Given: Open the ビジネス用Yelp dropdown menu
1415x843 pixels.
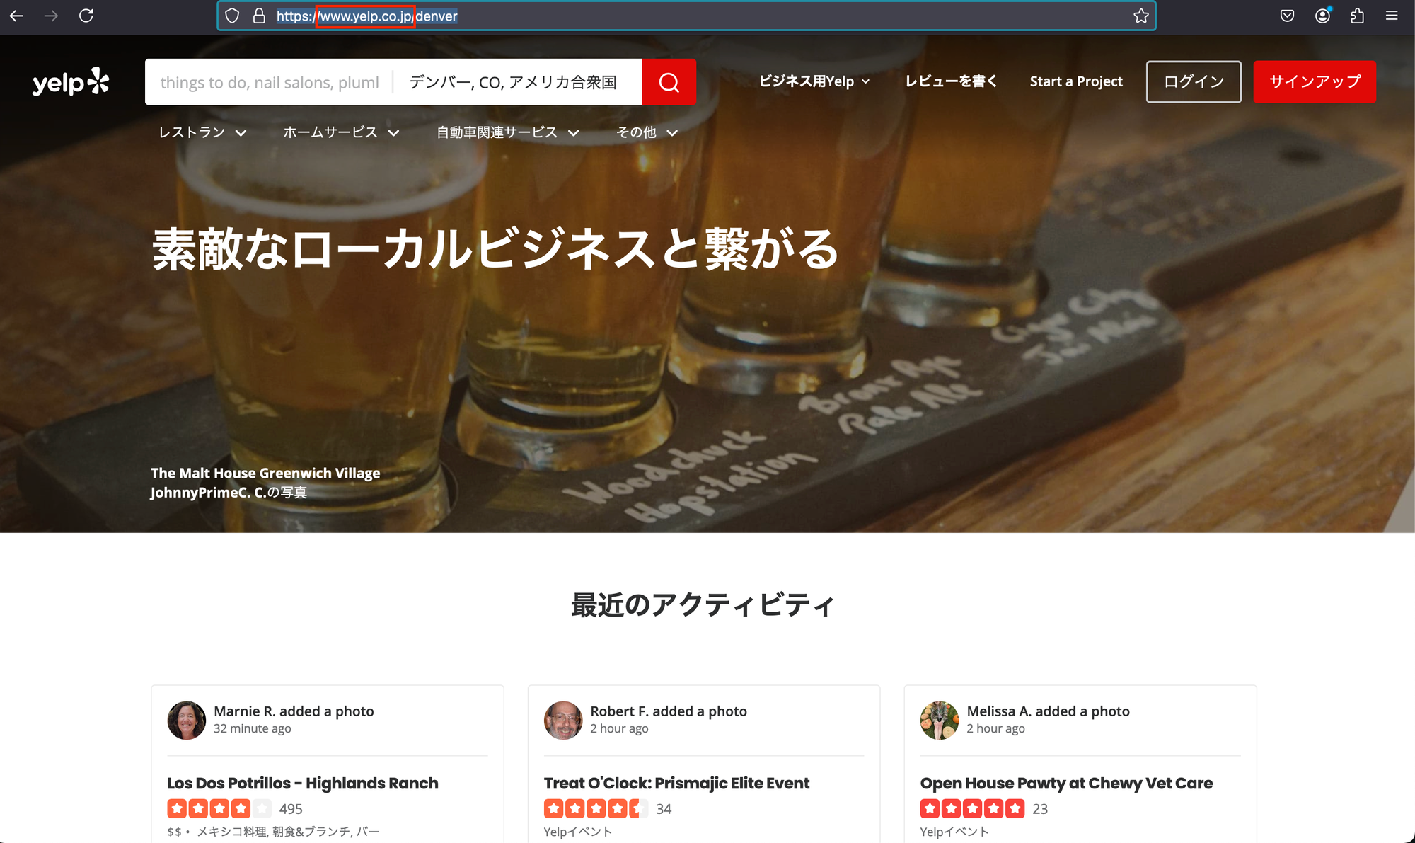Looking at the screenshot, I should point(814,81).
